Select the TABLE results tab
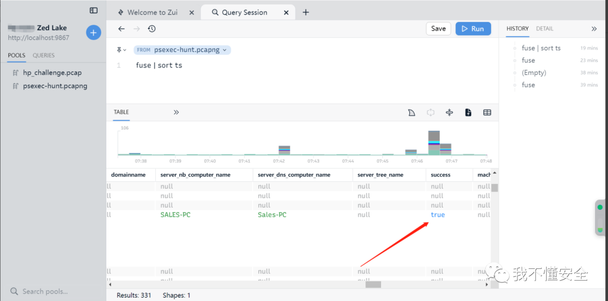 click(122, 113)
